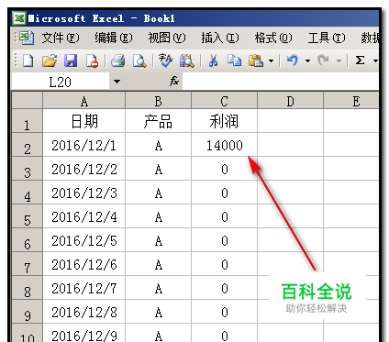Select column A header
389x342 pixels.
tap(84, 101)
